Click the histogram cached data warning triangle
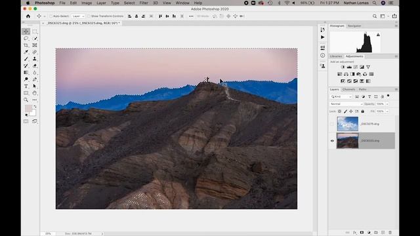 (x=378, y=35)
